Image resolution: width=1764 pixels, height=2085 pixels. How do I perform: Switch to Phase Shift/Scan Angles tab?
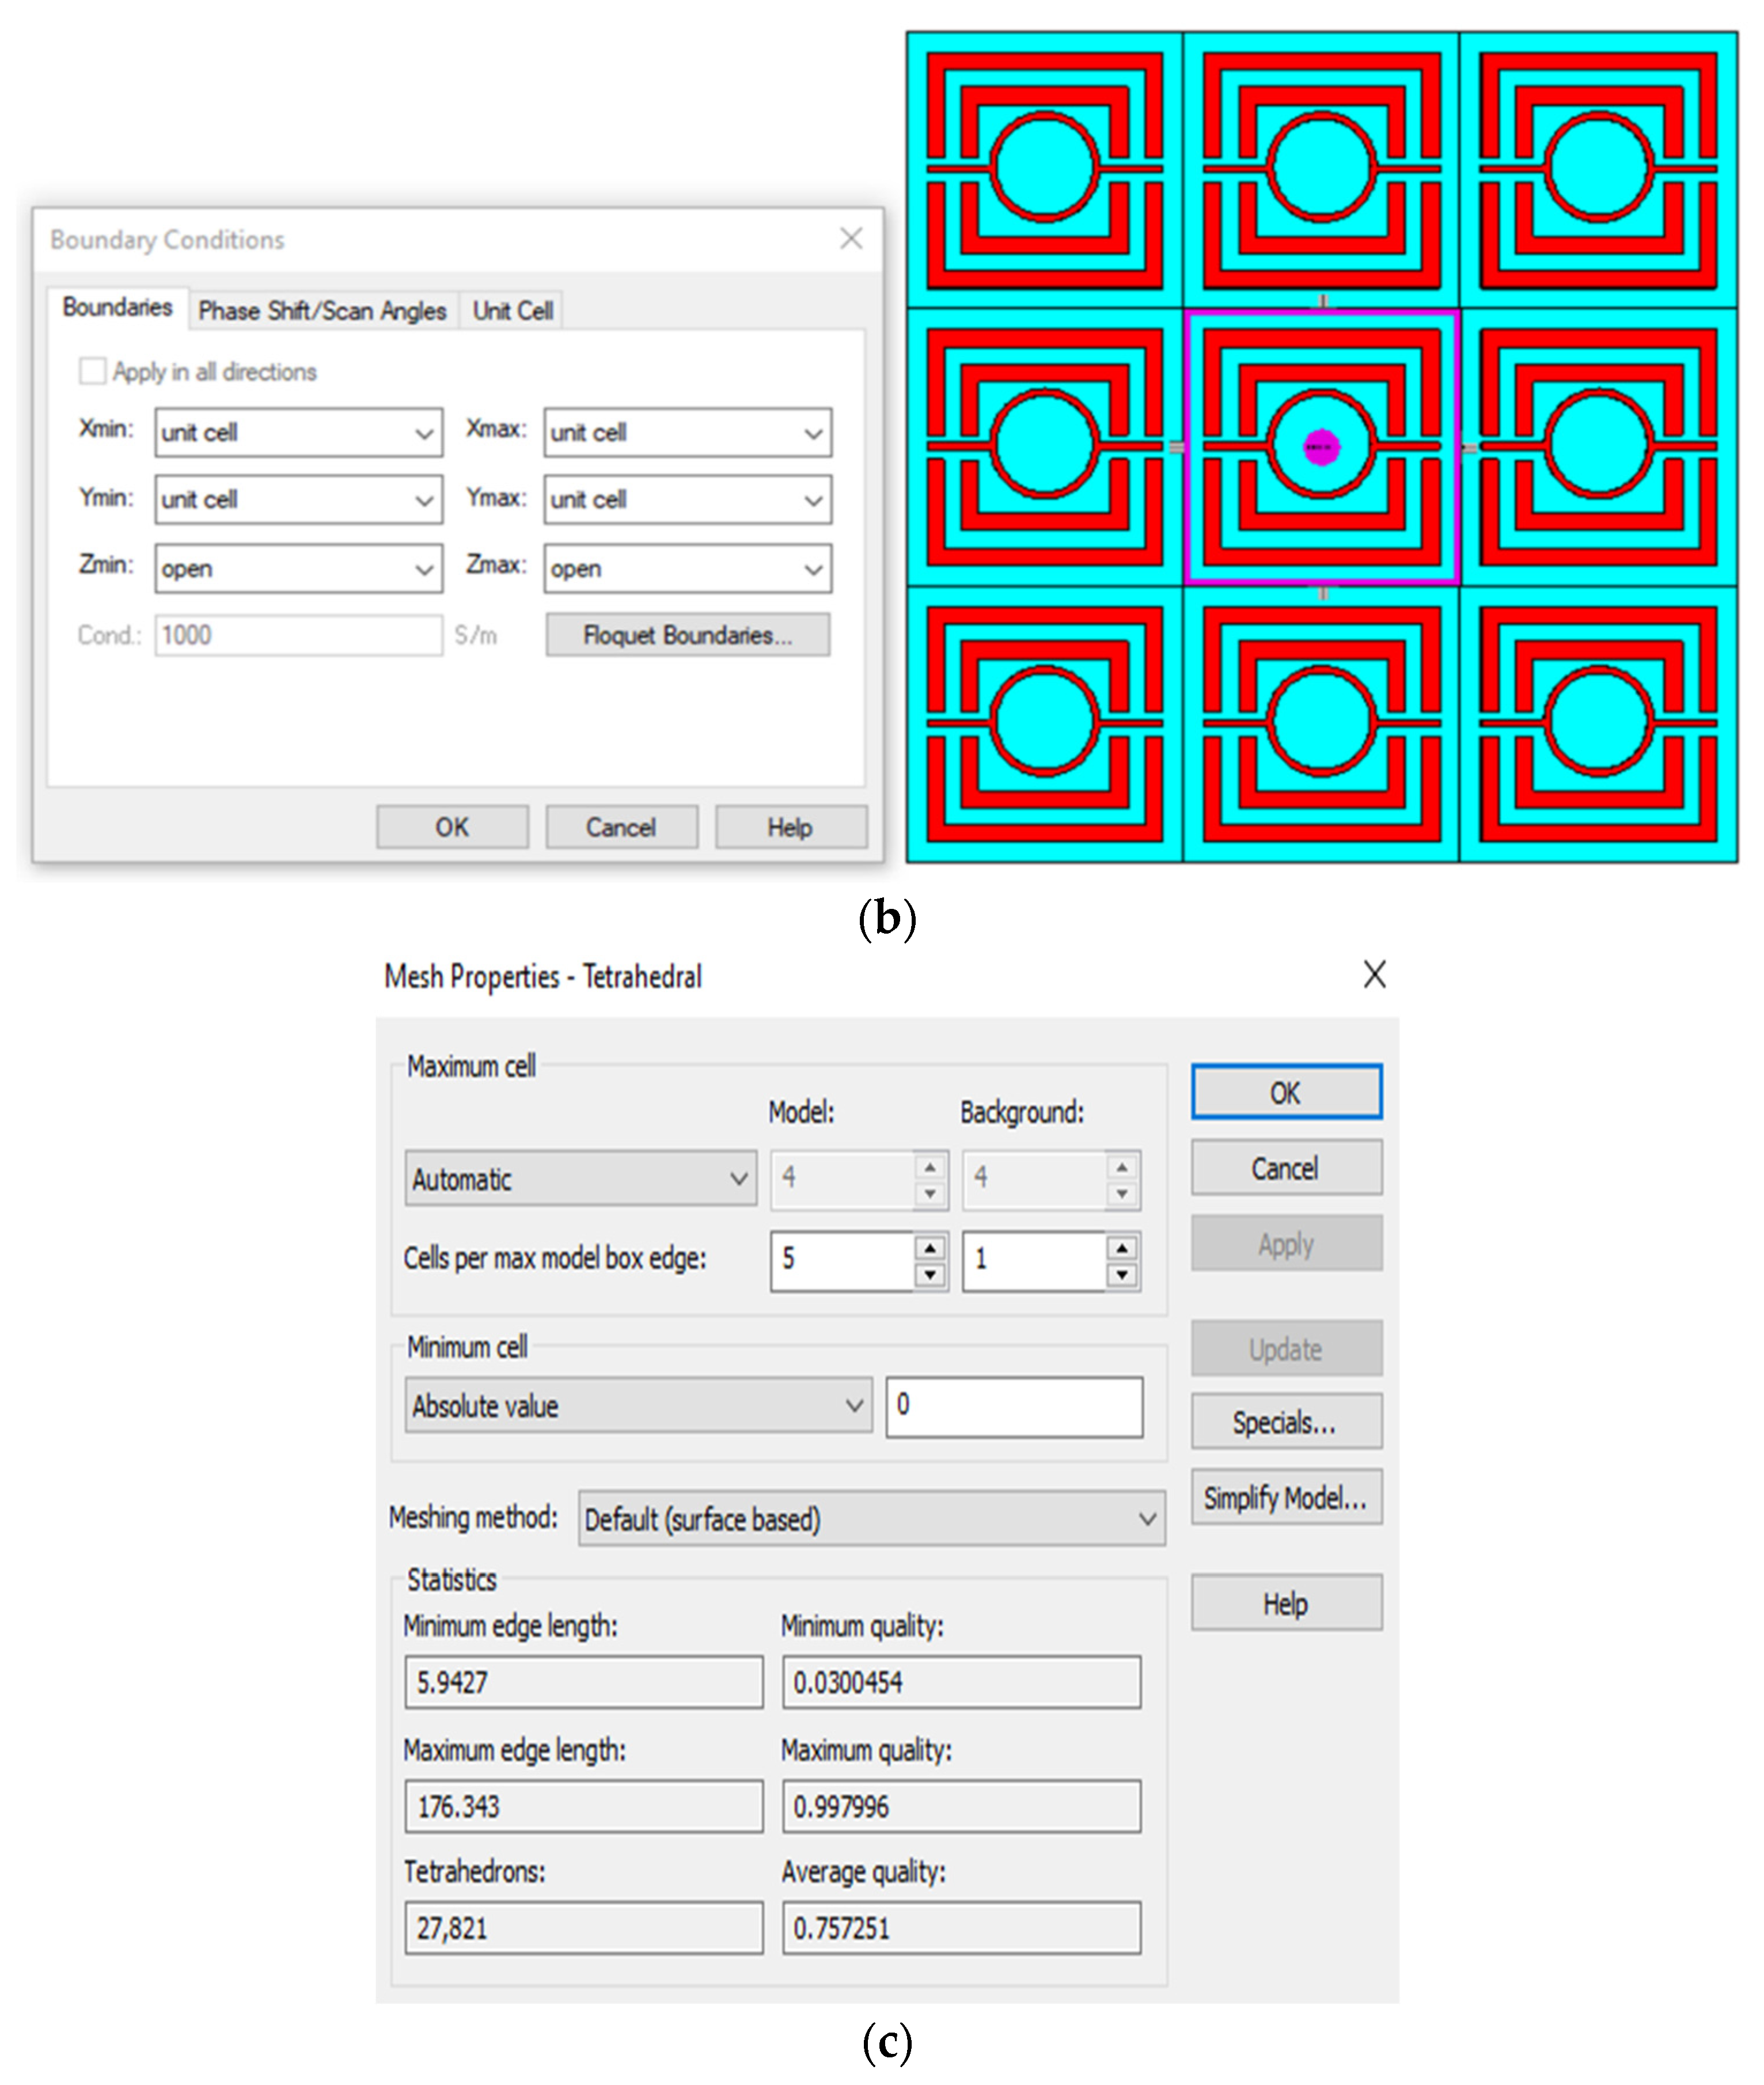click(322, 311)
